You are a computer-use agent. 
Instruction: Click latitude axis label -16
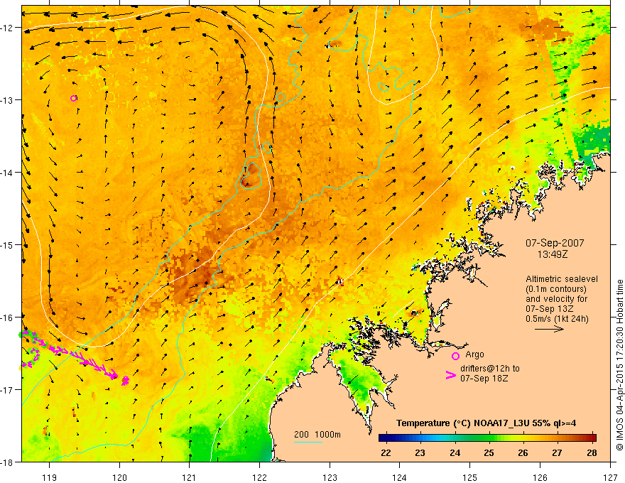tap(8, 318)
